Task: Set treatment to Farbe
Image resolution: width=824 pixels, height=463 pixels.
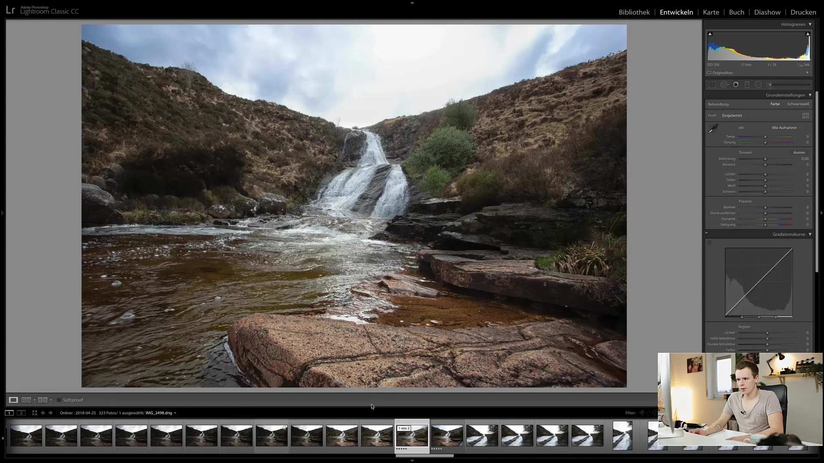Action: [775, 104]
